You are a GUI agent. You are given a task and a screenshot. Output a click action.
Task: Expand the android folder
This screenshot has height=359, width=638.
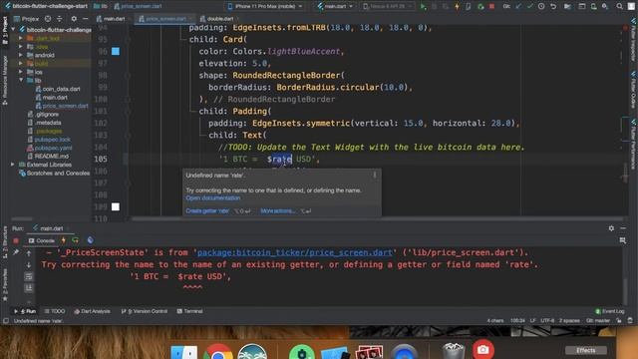(x=21, y=55)
